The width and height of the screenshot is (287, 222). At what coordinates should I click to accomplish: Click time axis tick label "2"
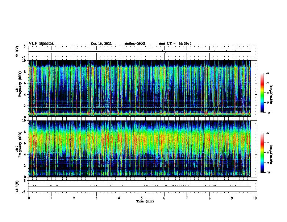click(x=74, y=198)
